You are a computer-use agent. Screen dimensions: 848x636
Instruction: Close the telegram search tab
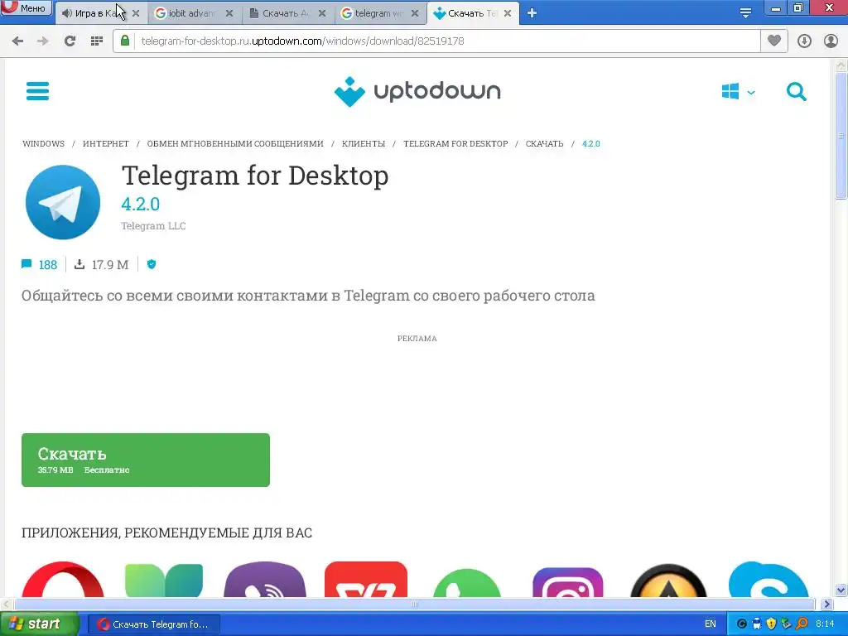[415, 13]
